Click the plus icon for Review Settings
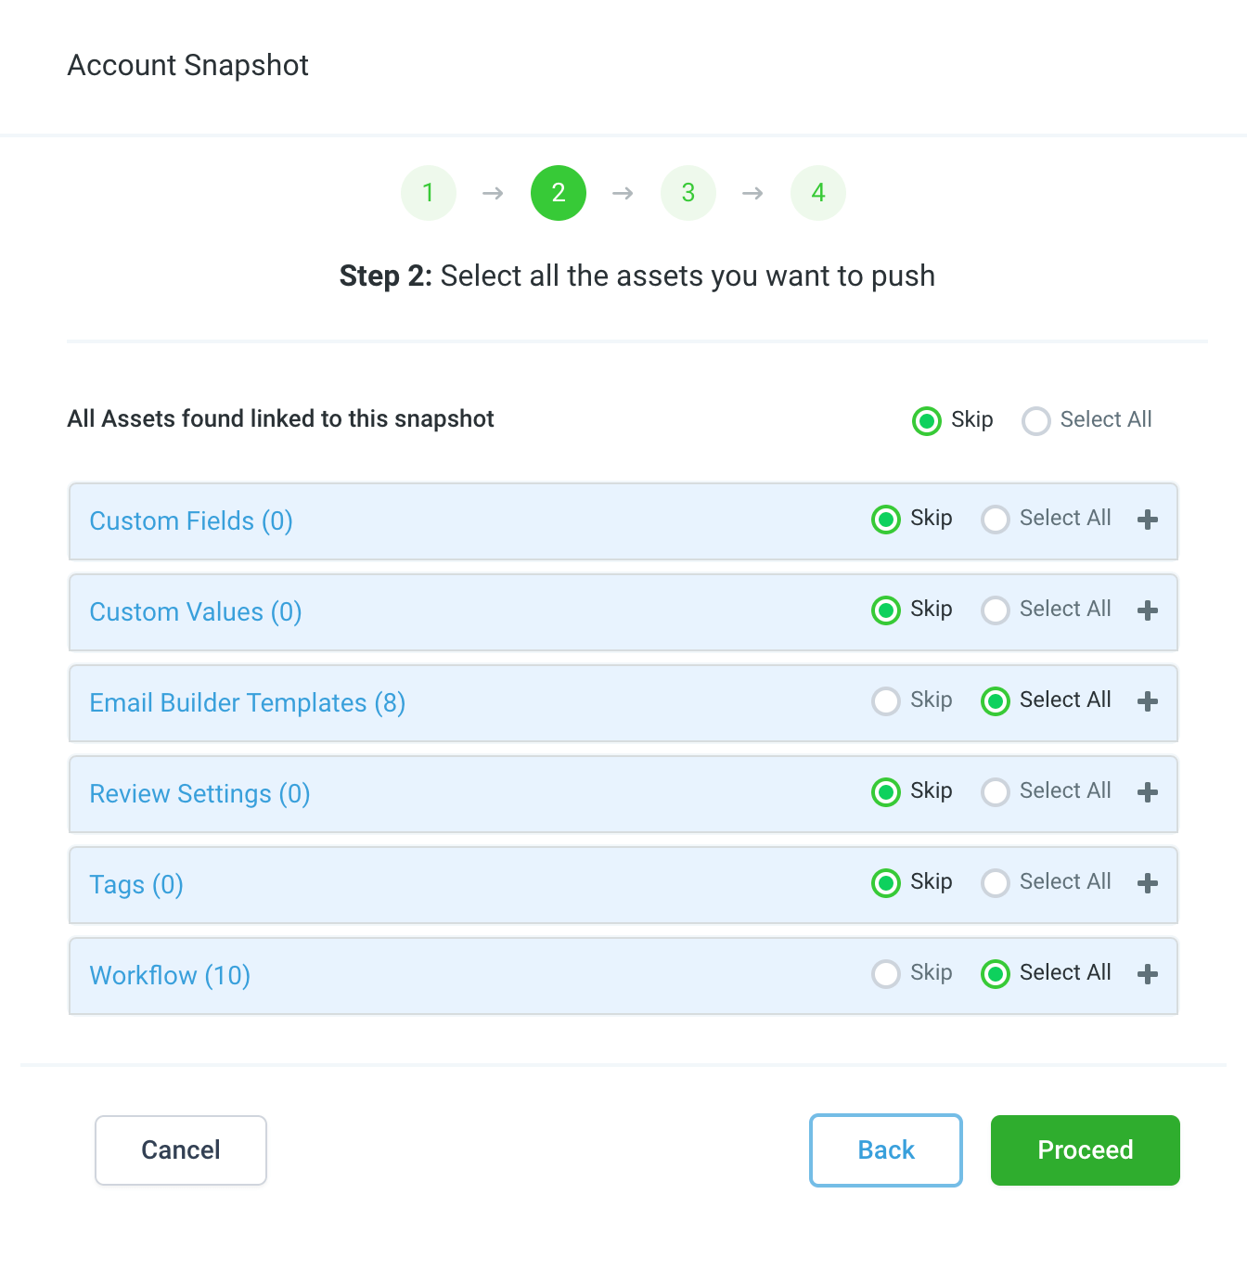This screenshot has height=1284, width=1247. click(x=1148, y=792)
